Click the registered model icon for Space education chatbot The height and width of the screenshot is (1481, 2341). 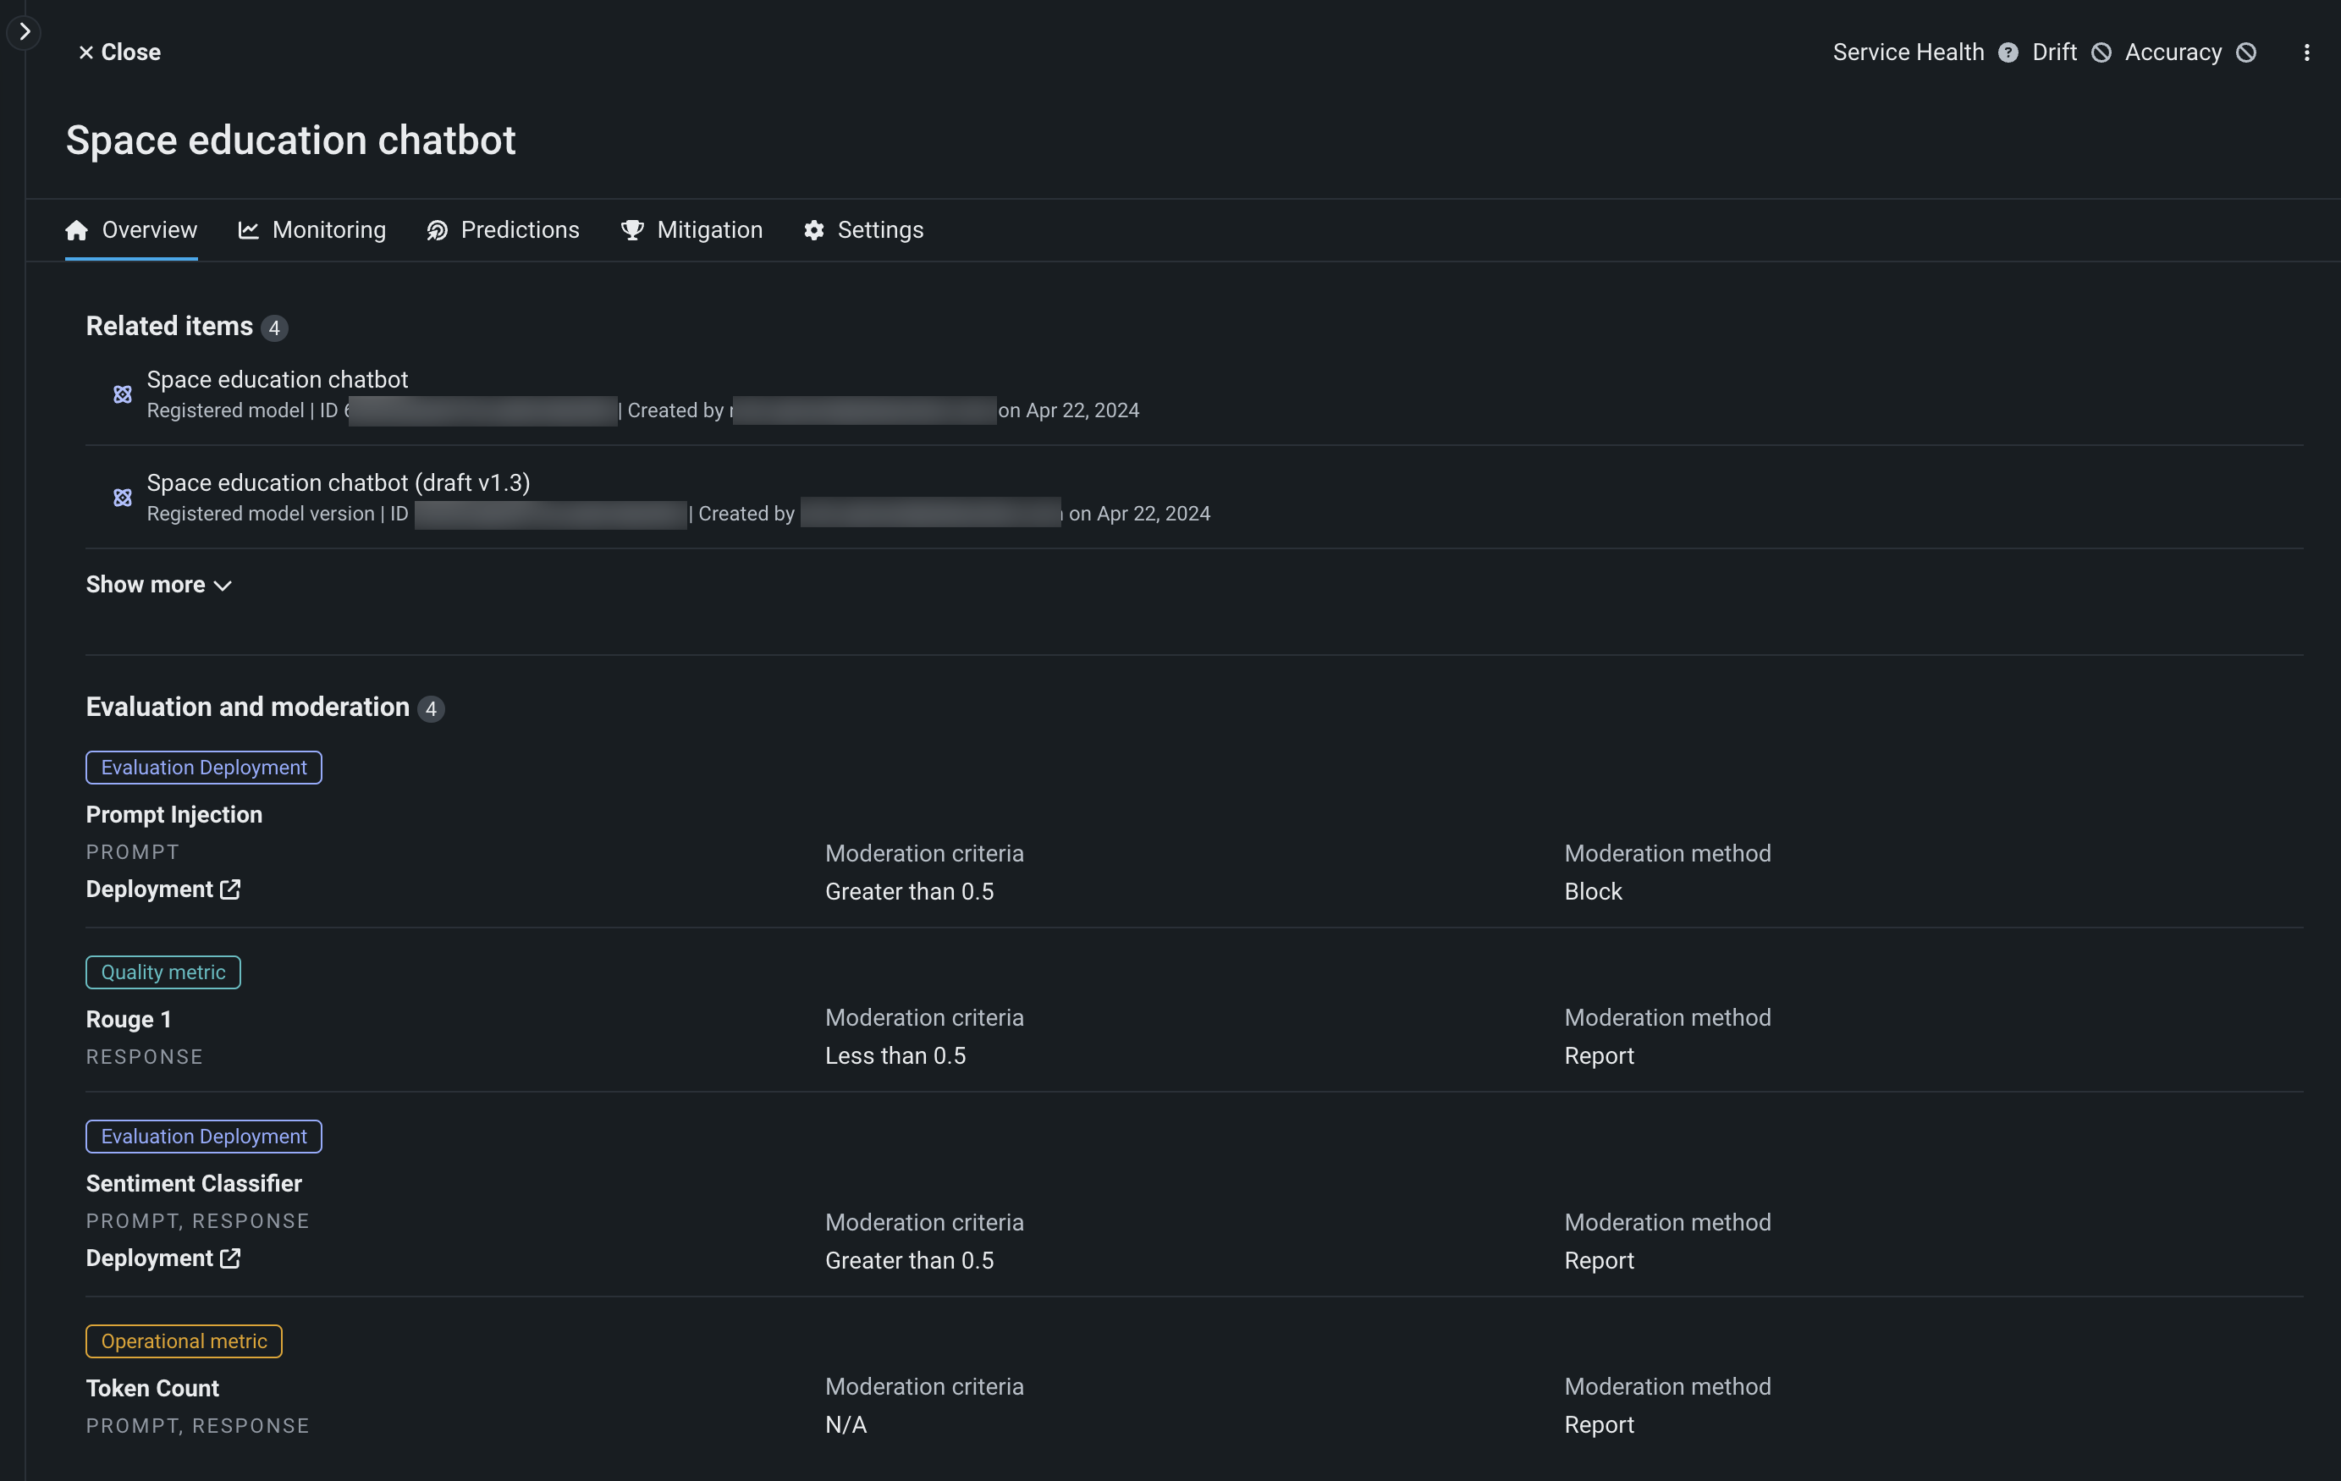point(123,394)
